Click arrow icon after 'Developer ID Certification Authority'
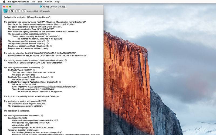216x135 pixels. pyautogui.click(x=52, y=77)
